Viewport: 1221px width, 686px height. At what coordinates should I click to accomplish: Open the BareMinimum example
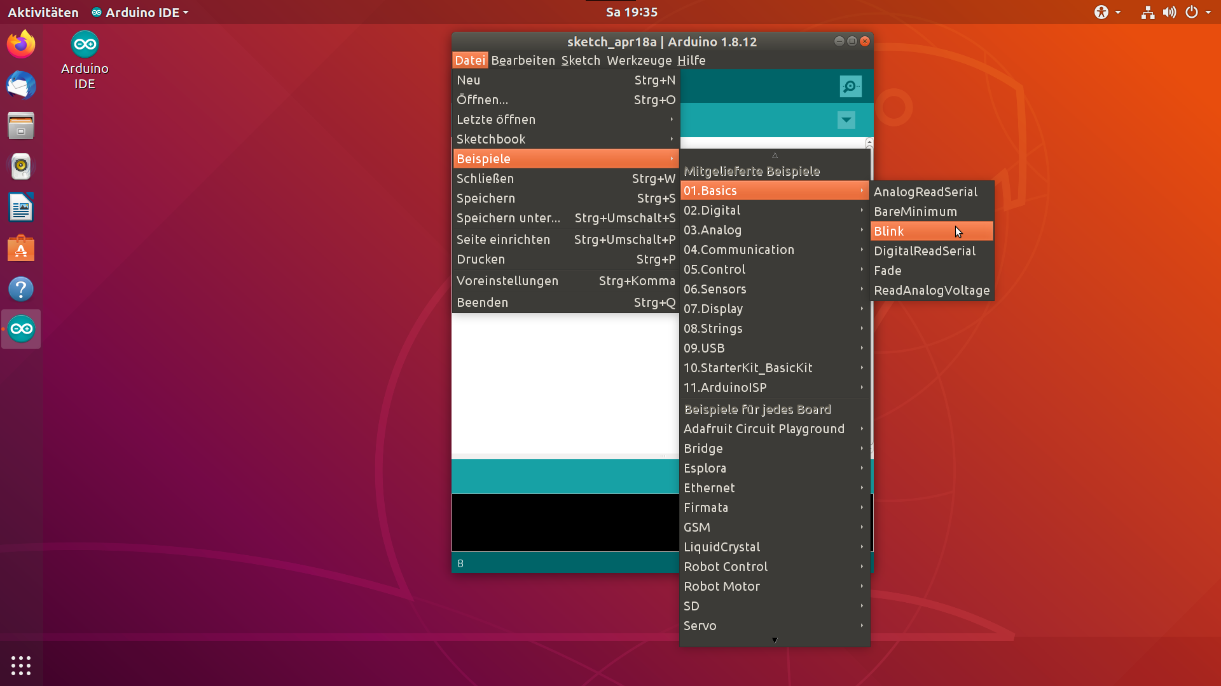coord(932,212)
